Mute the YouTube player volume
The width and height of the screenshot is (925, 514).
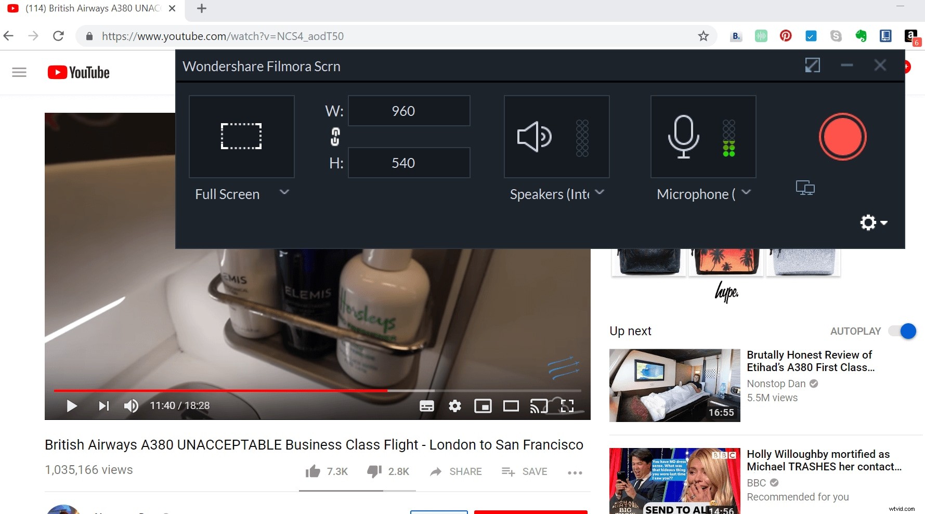point(131,406)
